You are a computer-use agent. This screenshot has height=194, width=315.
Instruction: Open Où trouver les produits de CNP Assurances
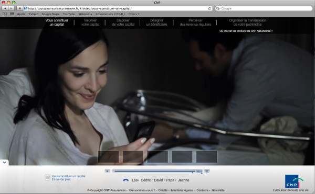246,31
